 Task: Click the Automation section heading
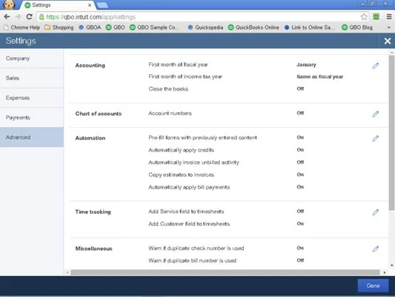coord(90,138)
